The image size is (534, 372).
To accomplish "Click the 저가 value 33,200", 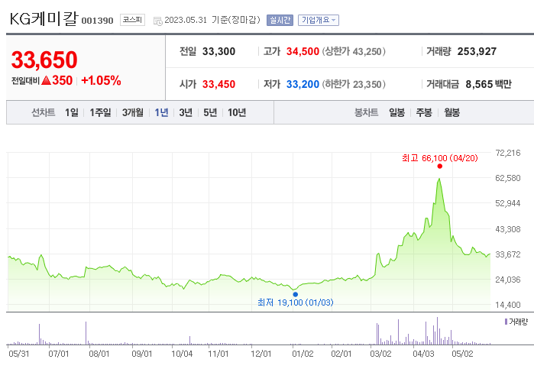I will (303, 84).
